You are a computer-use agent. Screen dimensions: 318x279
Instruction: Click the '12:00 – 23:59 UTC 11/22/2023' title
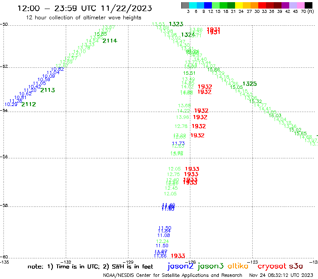tap(85, 8)
